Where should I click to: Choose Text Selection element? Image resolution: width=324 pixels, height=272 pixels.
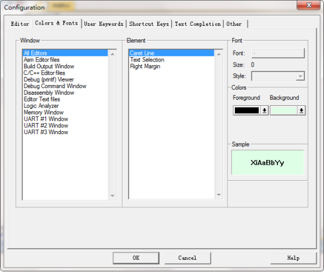(172, 60)
